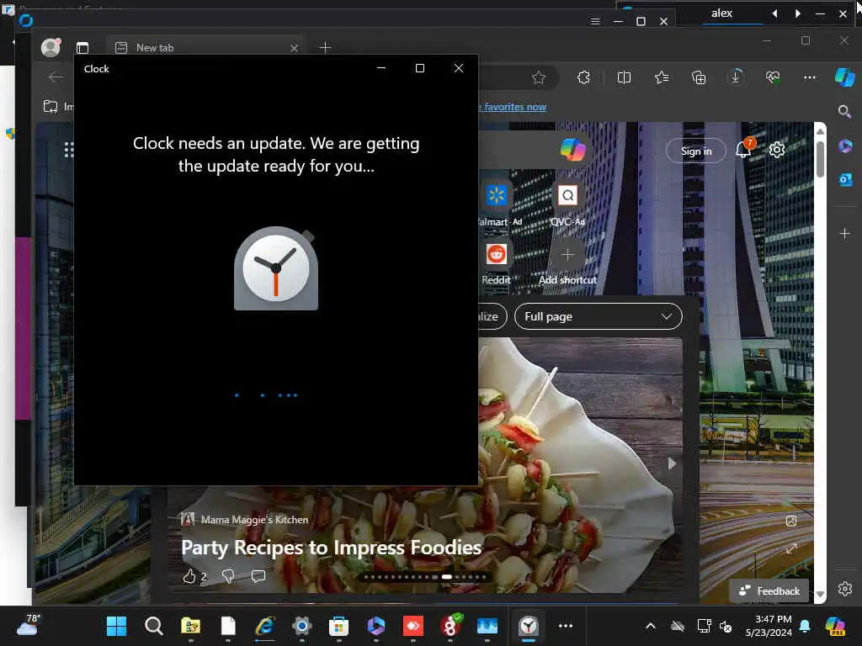
Task: Click Edge page vertical scrollbar thumb
Action: pos(820,159)
